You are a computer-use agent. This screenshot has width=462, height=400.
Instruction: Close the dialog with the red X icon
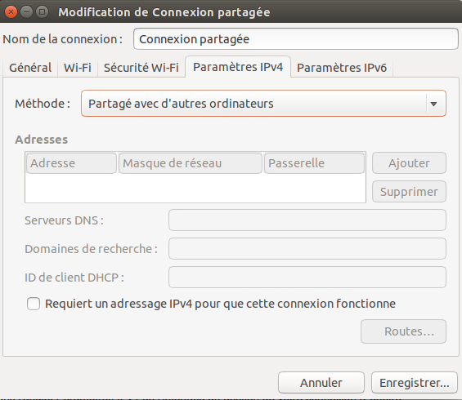point(11,12)
